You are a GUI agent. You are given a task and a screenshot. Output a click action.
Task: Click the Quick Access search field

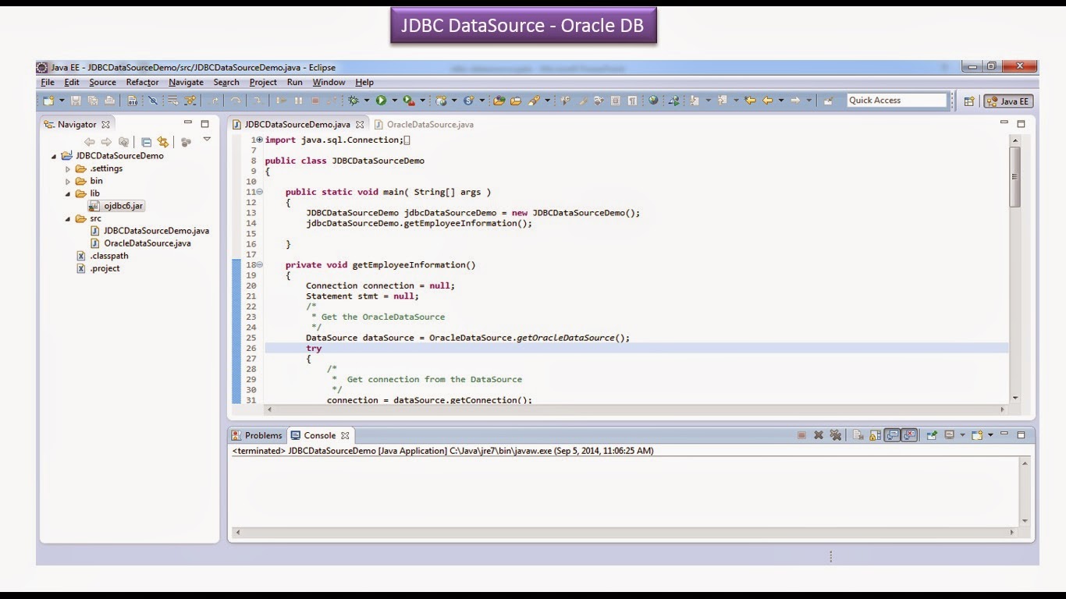[897, 100]
